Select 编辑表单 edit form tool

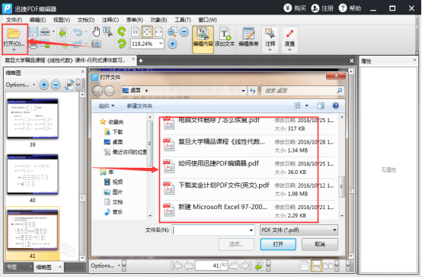[x=248, y=37]
